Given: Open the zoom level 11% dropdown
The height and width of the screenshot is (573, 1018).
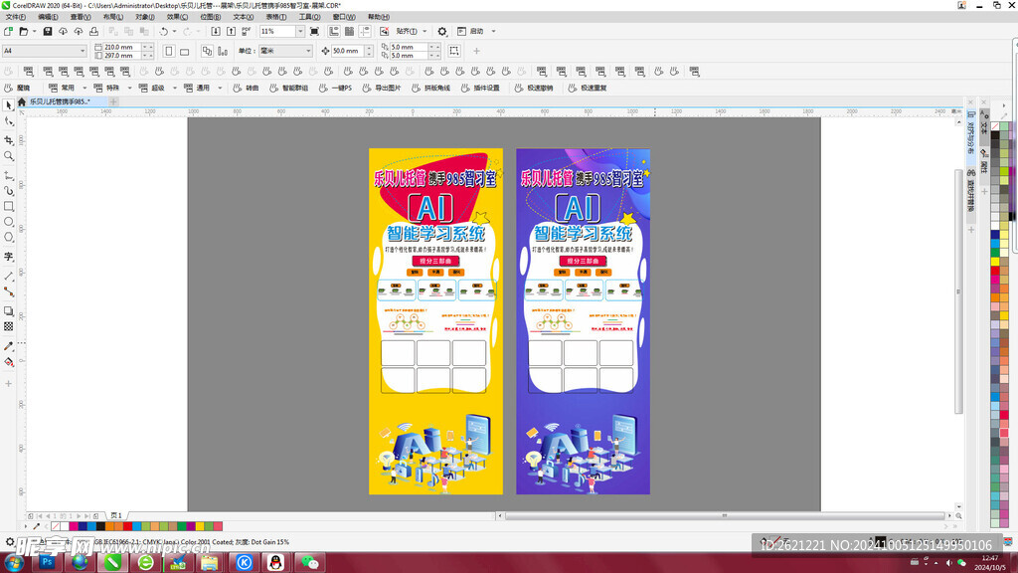Looking at the screenshot, I should point(300,31).
